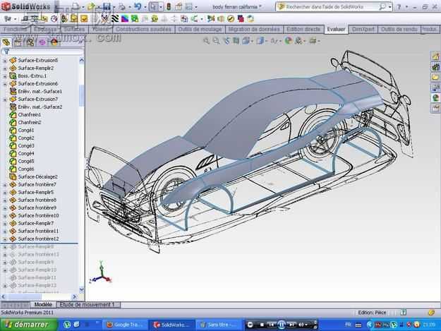Click the yellow Check checkmark icon

(231, 19)
